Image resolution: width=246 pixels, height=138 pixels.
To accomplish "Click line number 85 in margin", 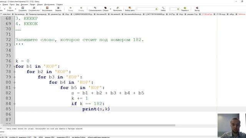I will (8, 109).
